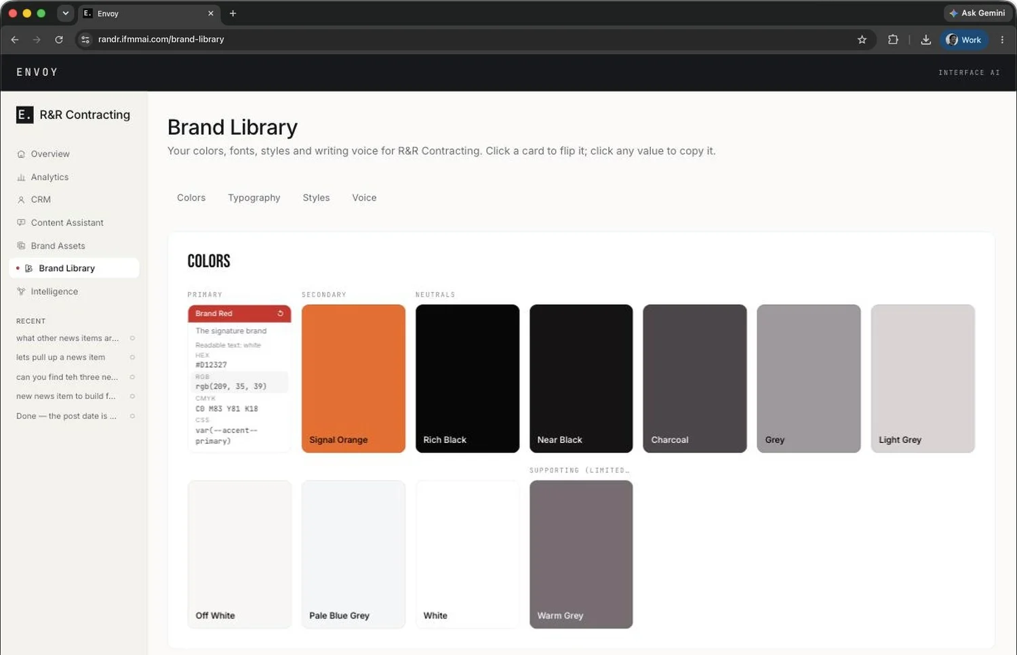Screen dimensions: 1017x655
Task: Click the site info icon in address bar
Action: tap(85, 40)
